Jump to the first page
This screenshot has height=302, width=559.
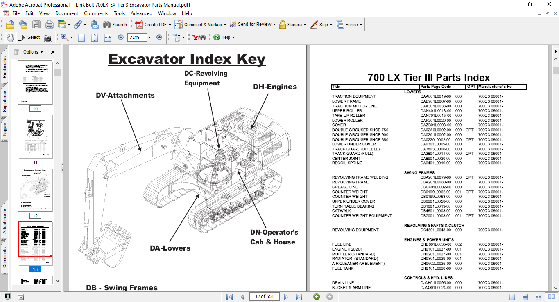coord(229,297)
